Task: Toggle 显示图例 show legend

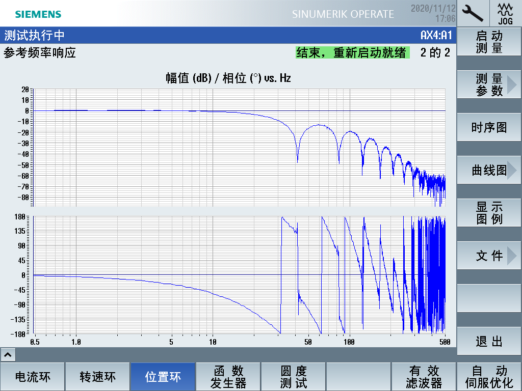Action: point(489,213)
